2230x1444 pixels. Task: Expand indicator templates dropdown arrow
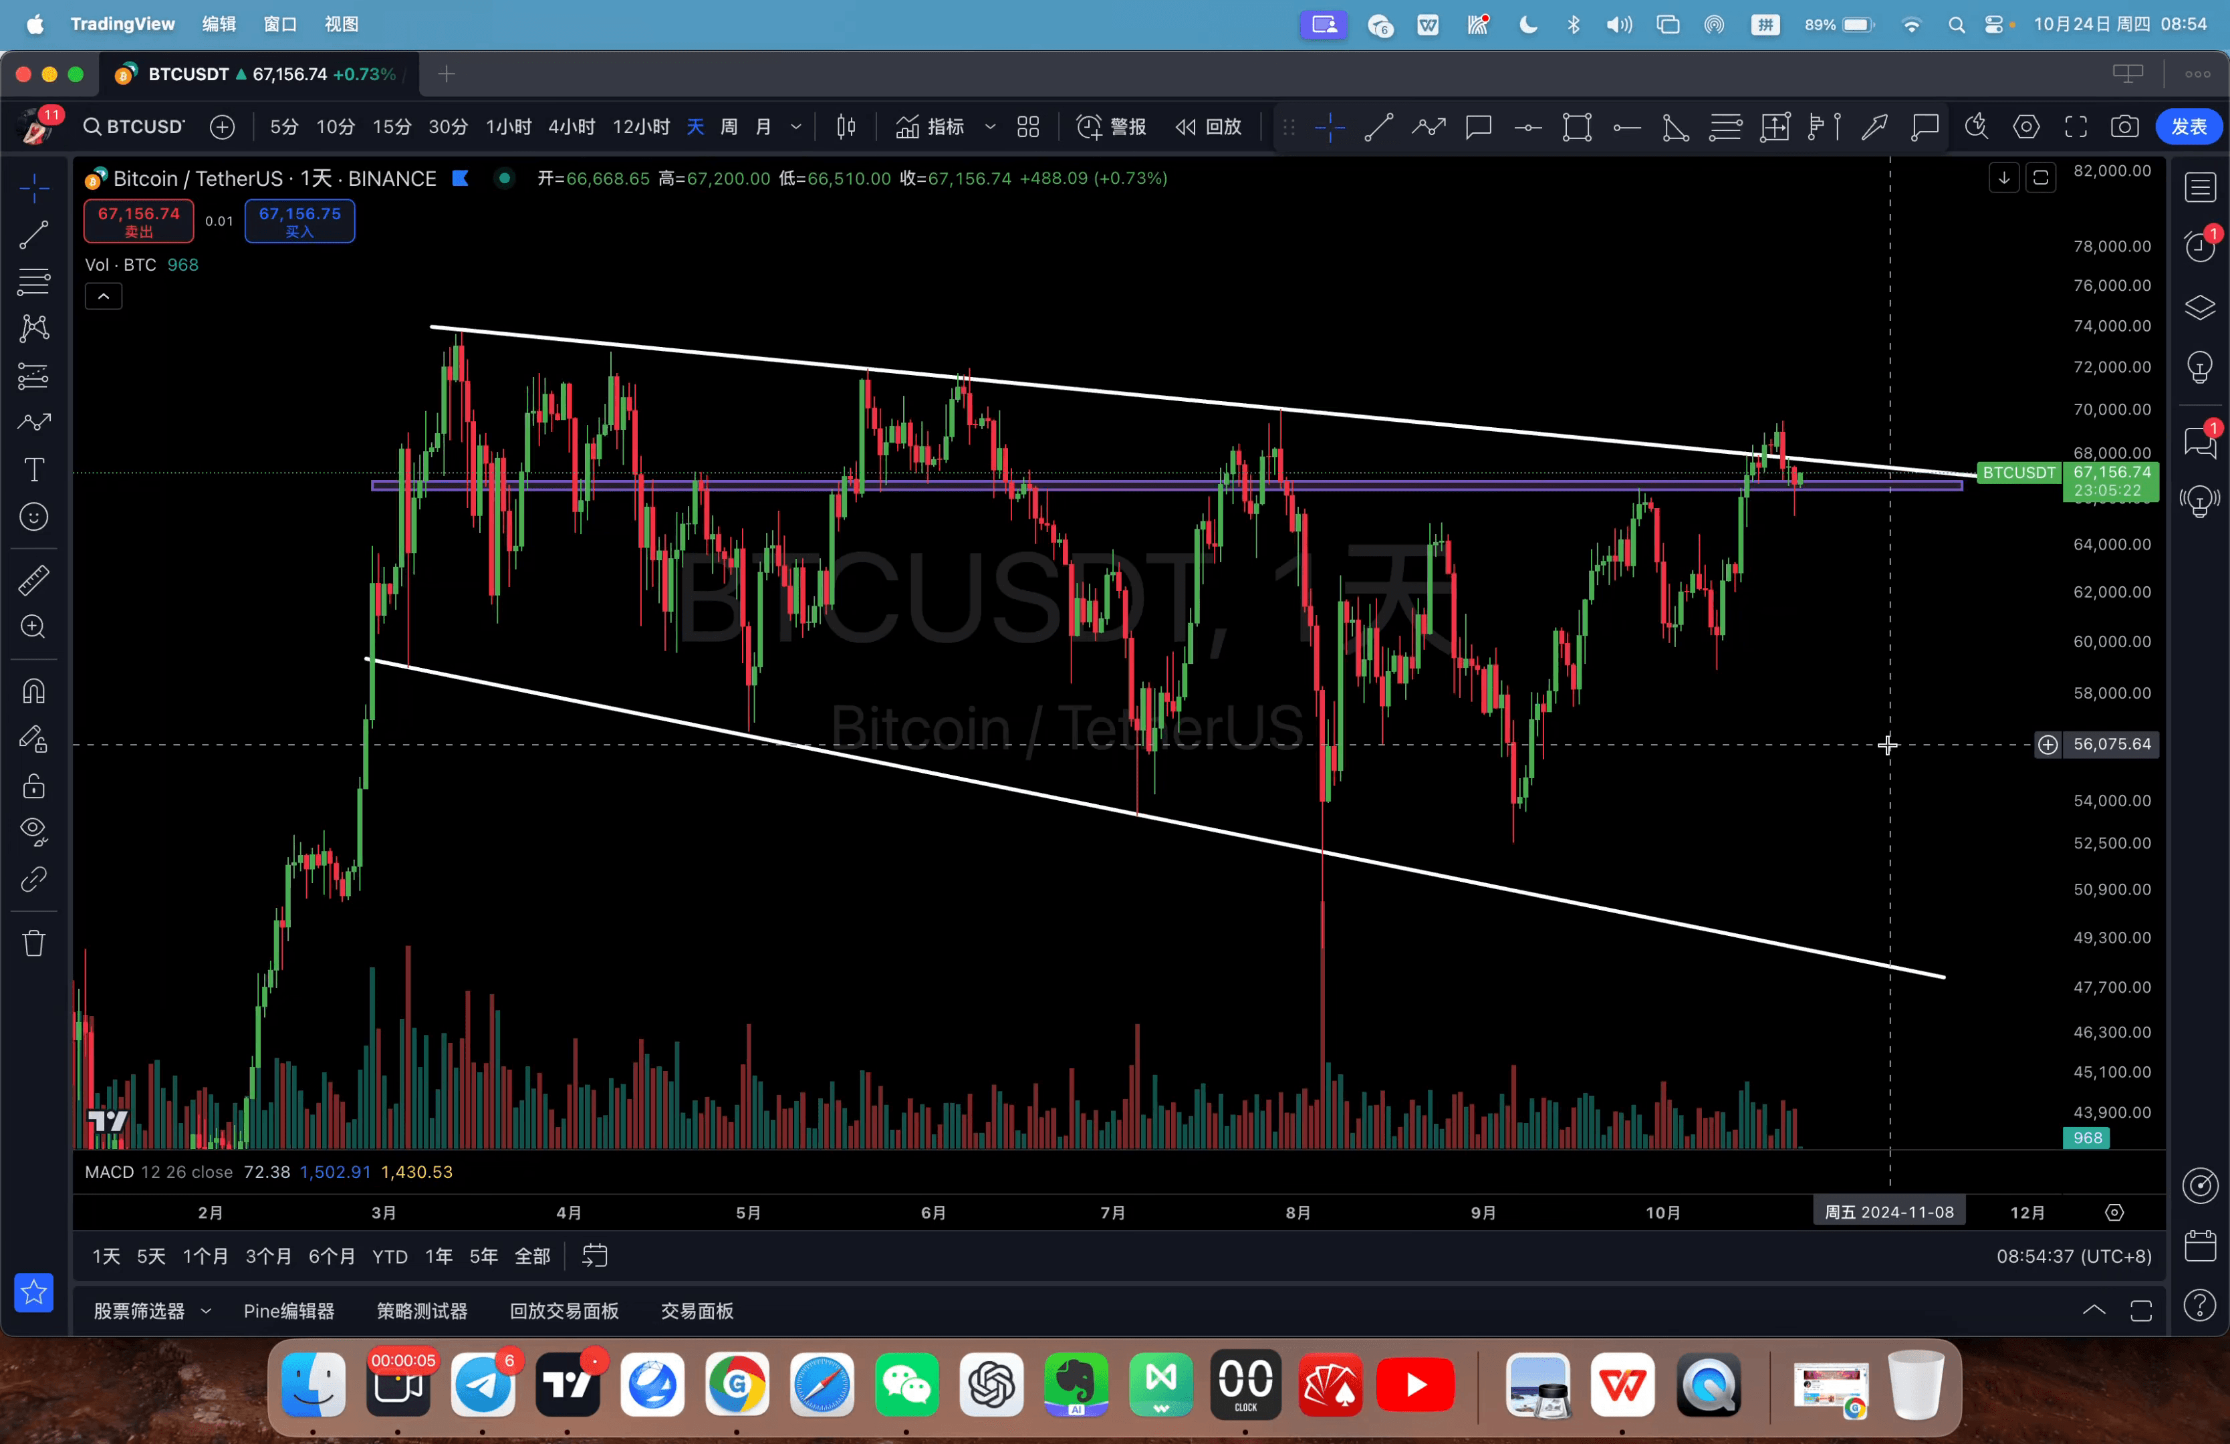pyautogui.click(x=991, y=126)
